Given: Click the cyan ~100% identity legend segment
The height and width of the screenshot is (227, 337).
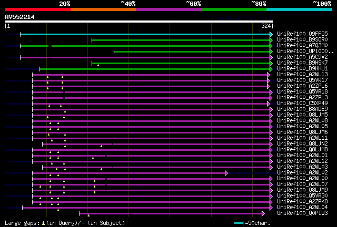Looking at the screenshot, I should [x=299, y=9].
